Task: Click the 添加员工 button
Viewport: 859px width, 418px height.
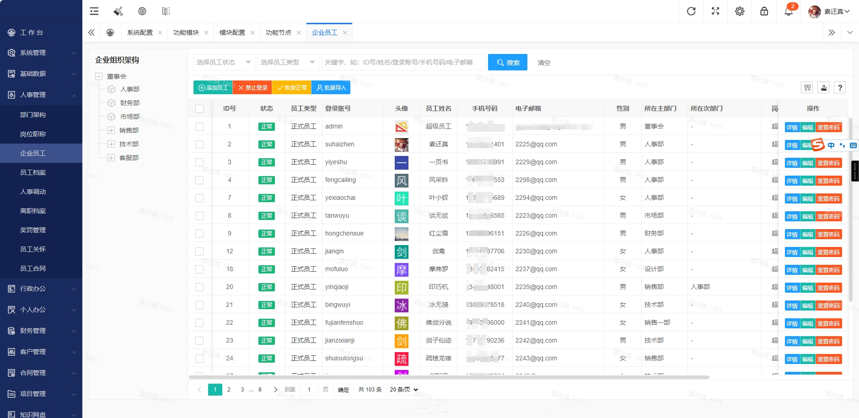Action: tap(213, 87)
